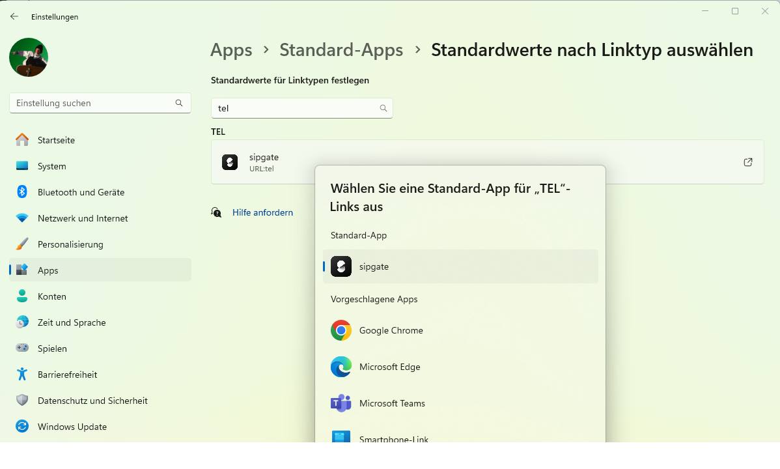The height and width of the screenshot is (469, 780).
Task: Open the 'Hilfe anfordern' link
Action: pyautogui.click(x=262, y=212)
